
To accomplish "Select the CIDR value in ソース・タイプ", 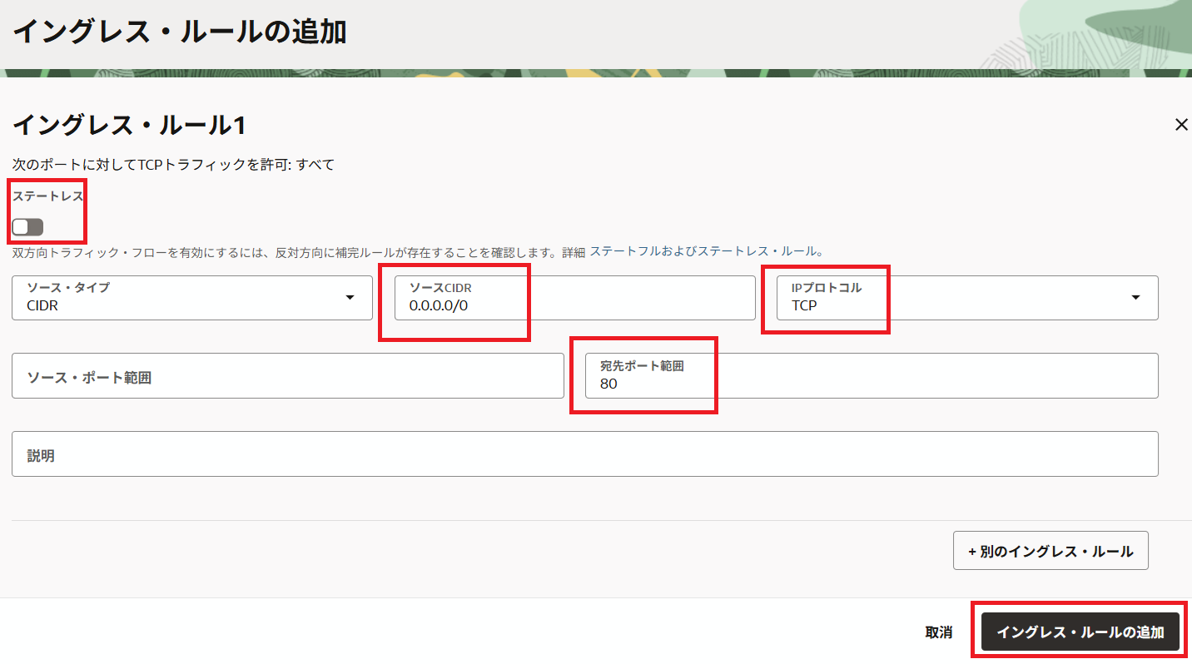I will pyautogui.click(x=42, y=305).
